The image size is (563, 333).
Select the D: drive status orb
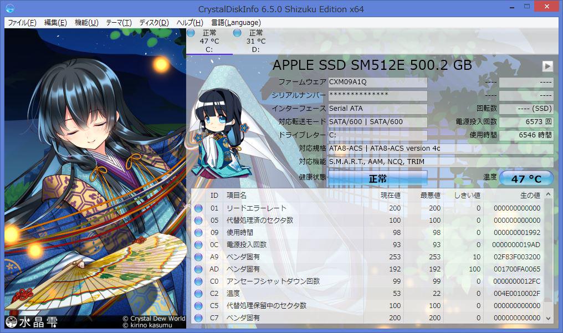237,33
